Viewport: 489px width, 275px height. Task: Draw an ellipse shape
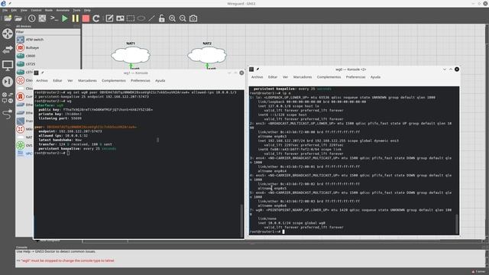[x=141, y=18]
